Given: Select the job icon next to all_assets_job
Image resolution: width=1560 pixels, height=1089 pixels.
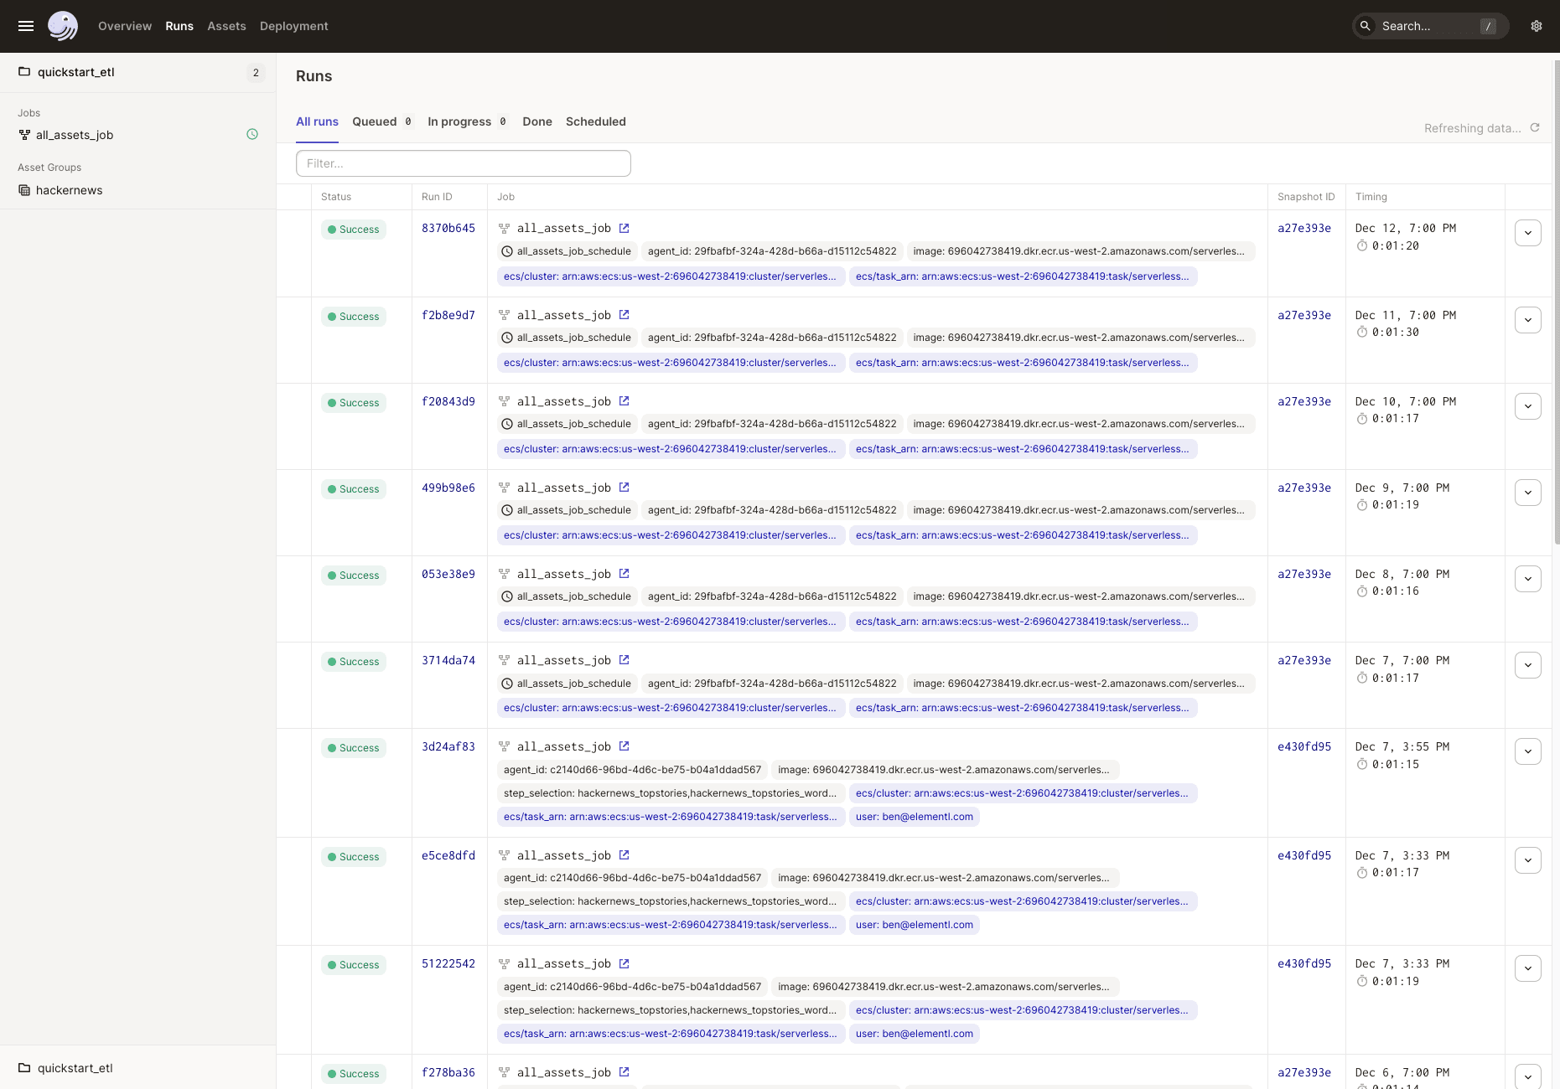Looking at the screenshot, I should 24,134.
